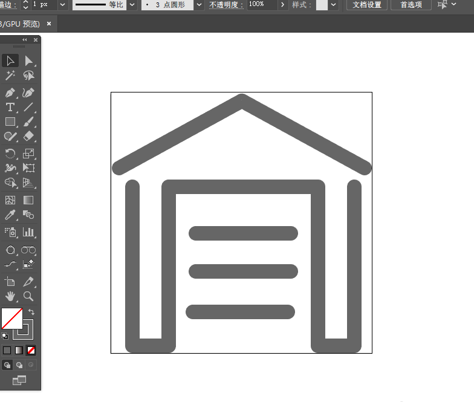Pick the Lasso tool

click(28, 75)
